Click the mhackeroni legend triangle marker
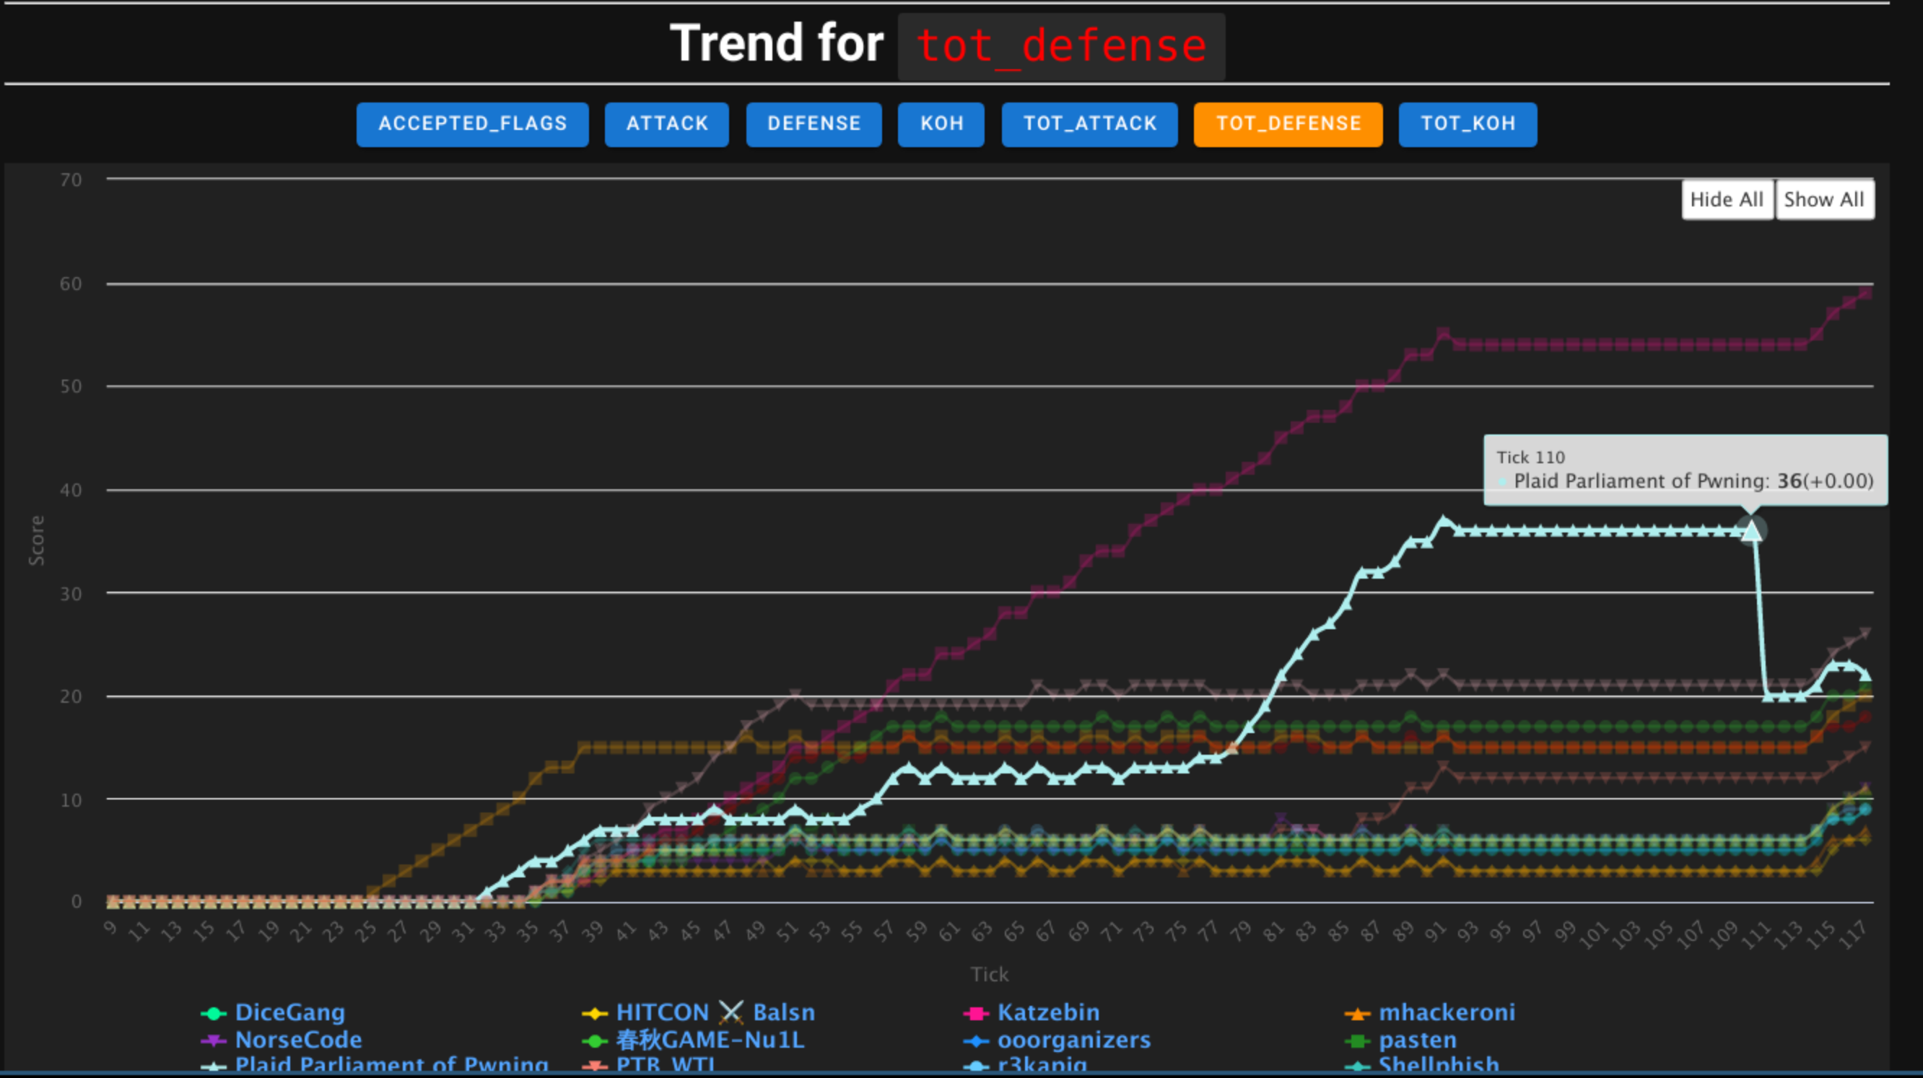Image resolution: width=1923 pixels, height=1078 pixels. [x=1357, y=1014]
